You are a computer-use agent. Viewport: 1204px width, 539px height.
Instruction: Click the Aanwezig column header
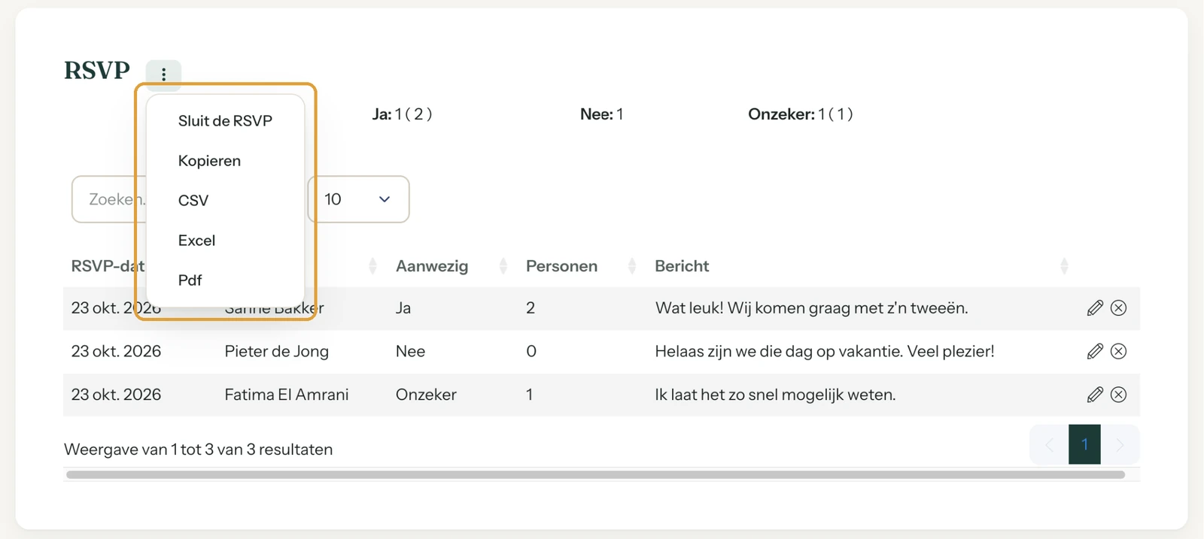click(432, 266)
